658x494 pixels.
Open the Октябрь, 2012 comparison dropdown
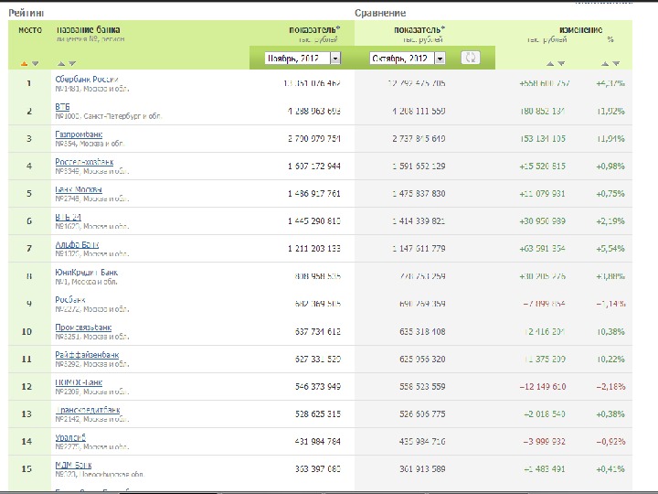click(x=407, y=58)
